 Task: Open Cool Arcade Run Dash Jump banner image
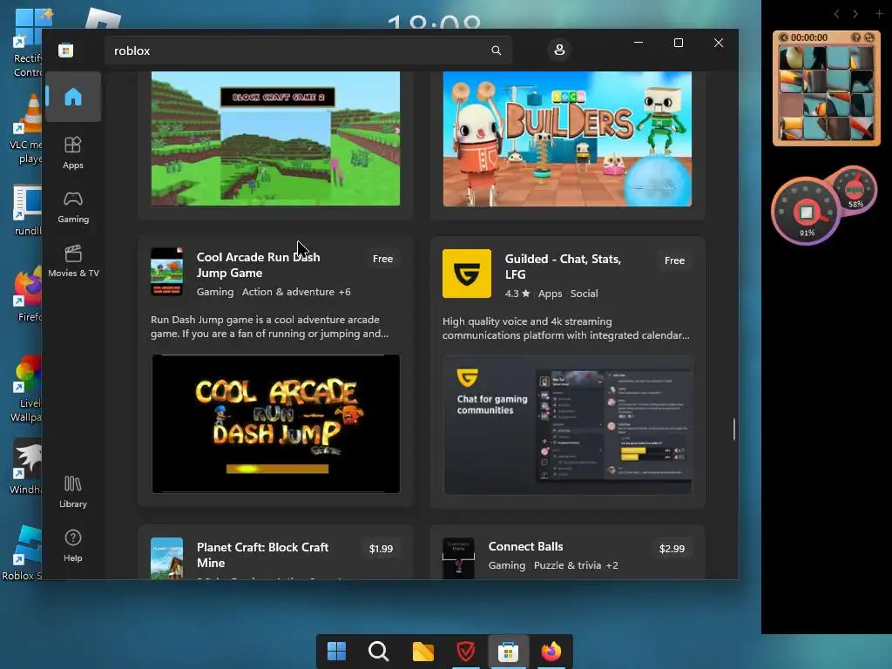tap(276, 424)
